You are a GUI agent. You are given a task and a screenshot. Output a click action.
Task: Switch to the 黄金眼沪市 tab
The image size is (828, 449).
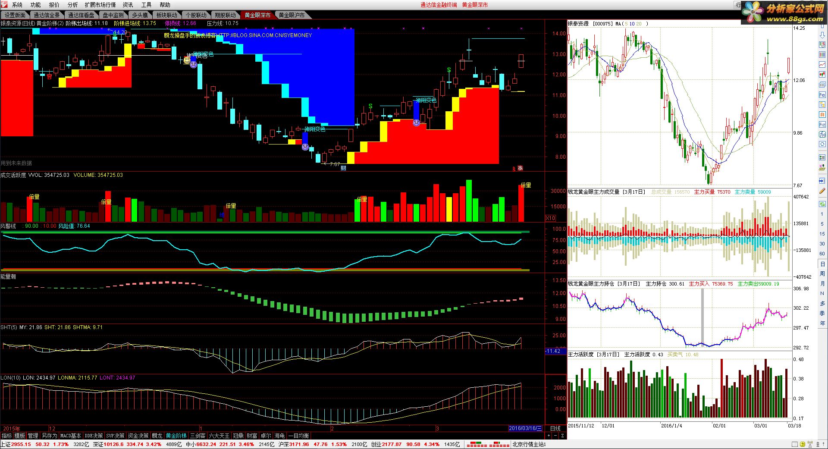292,15
